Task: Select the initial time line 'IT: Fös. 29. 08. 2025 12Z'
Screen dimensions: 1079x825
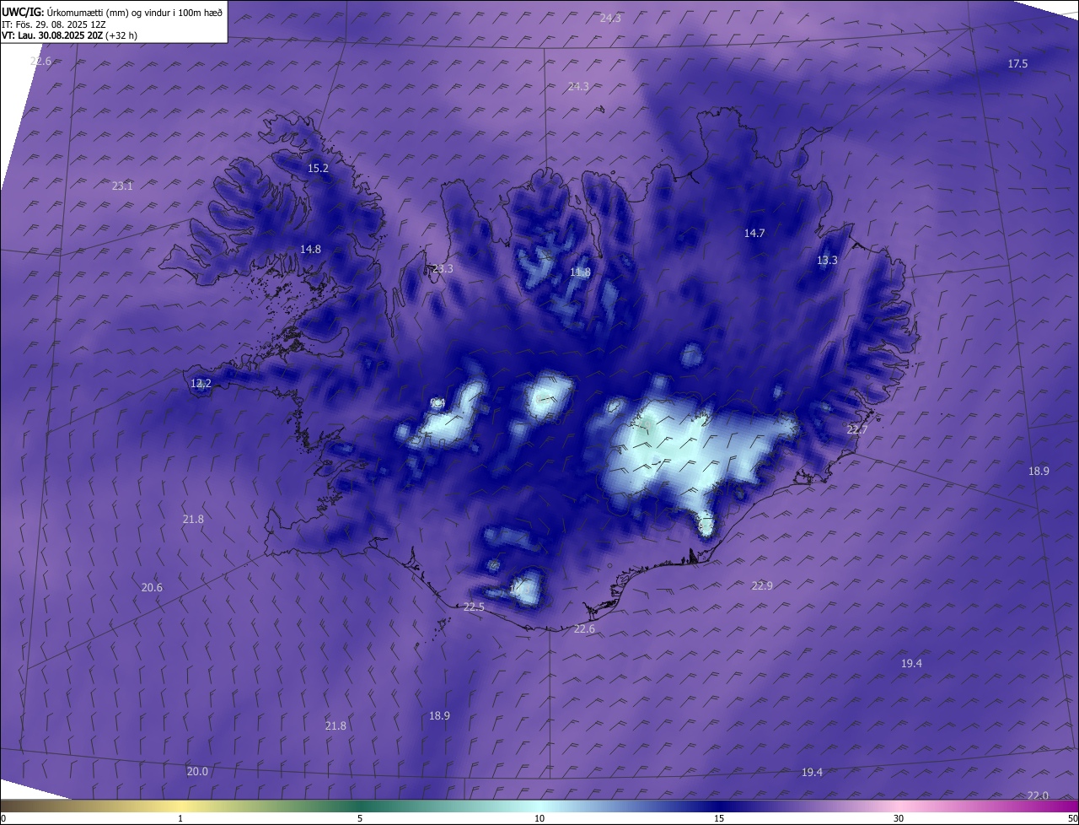Action: point(53,24)
